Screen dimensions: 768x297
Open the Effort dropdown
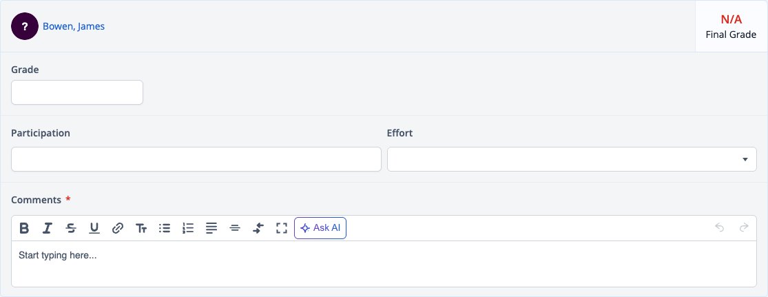pos(572,159)
